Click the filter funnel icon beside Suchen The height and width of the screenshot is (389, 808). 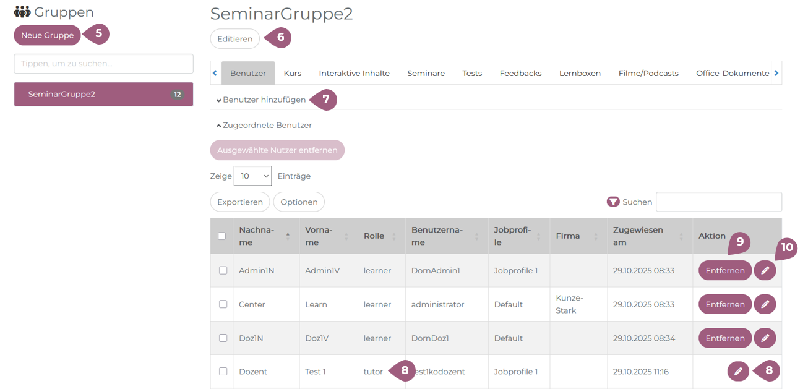click(613, 202)
